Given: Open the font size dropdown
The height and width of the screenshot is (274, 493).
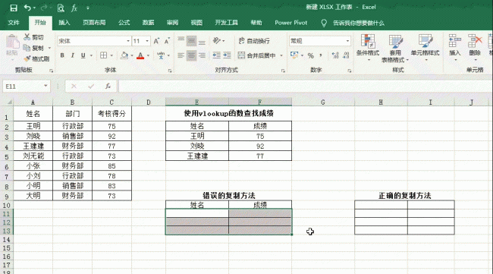Looking at the screenshot, I should 147,41.
